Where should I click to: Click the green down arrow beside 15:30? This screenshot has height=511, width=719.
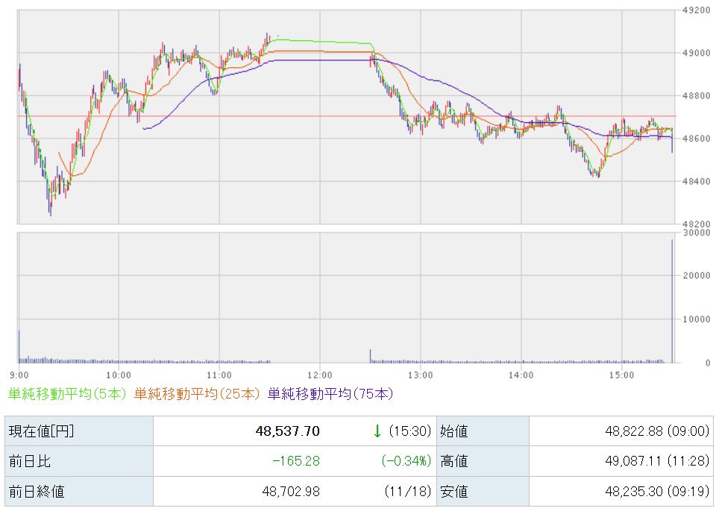click(377, 431)
